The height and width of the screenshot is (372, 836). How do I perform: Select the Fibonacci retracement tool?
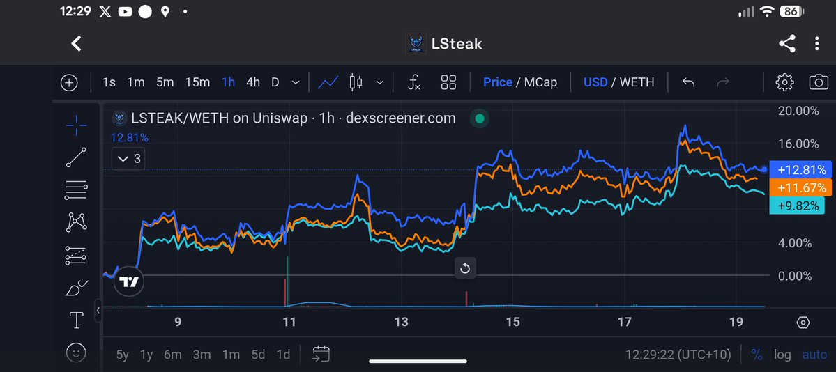coord(76,189)
